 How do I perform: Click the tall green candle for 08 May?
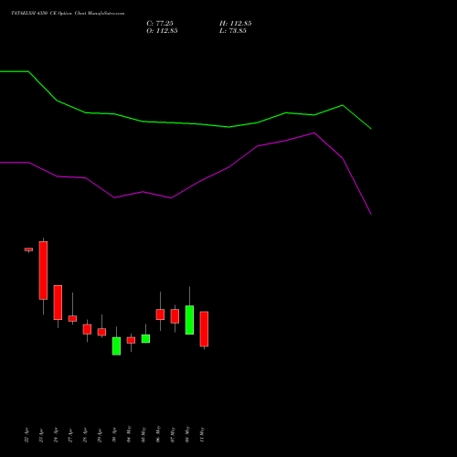tap(189, 320)
